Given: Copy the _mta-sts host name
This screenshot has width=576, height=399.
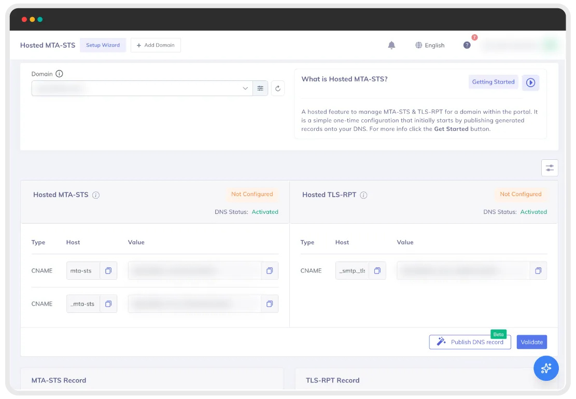Looking at the screenshot, I should (108, 304).
